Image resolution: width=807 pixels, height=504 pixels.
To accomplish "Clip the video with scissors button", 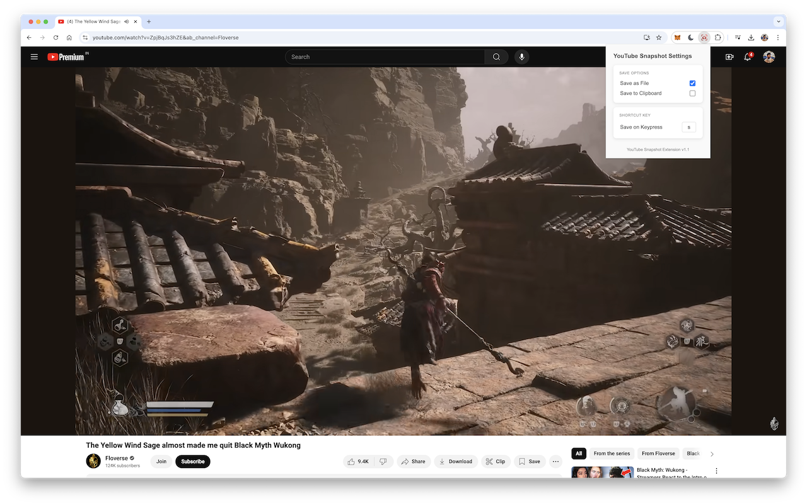I will [x=496, y=462].
